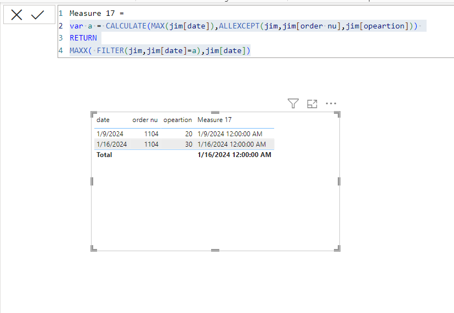Sort by the order nu column header
454x313 pixels.
[145, 120]
